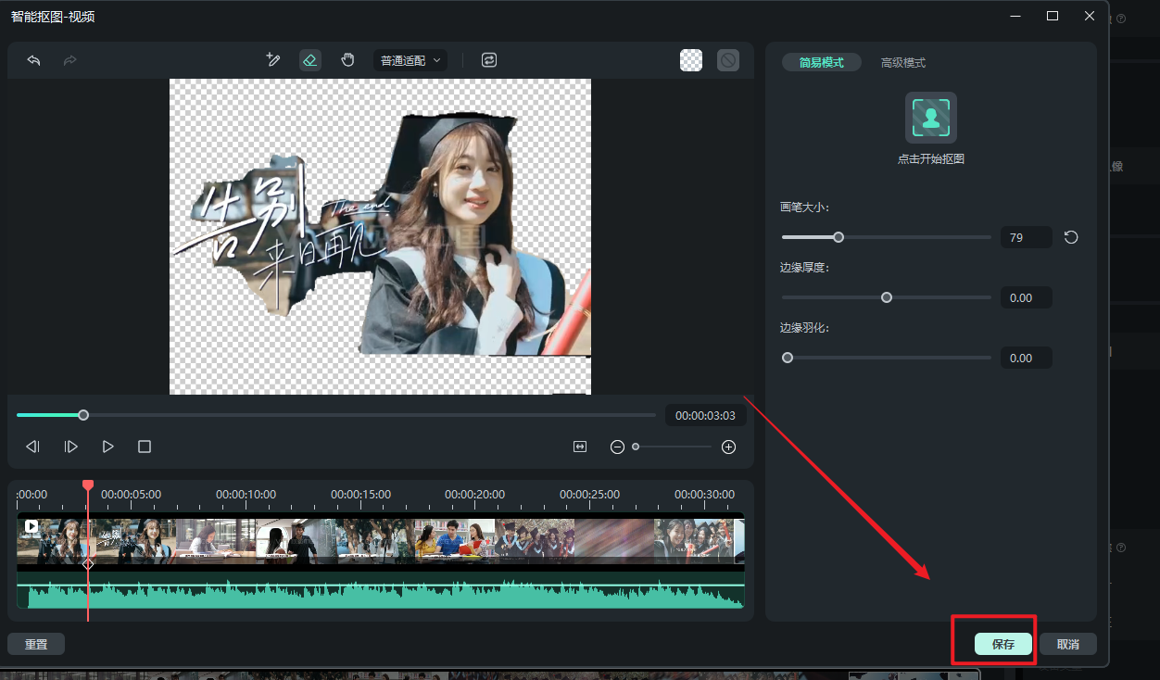Click the 保存 button

[x=1003, y=644]
